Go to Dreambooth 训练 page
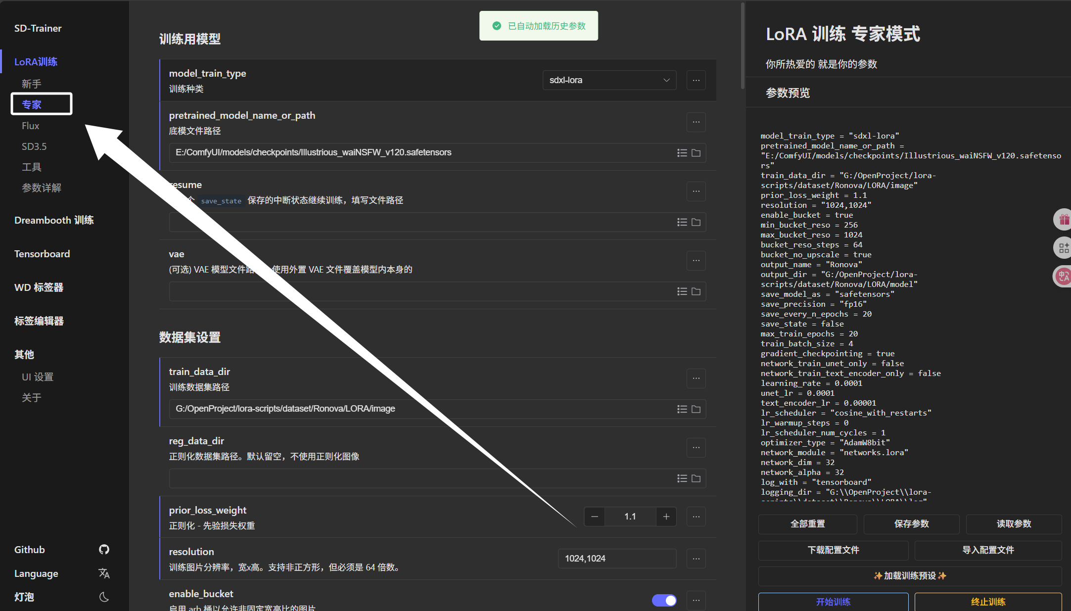Viewport: 1071px width, 611px height. [54, 220]
